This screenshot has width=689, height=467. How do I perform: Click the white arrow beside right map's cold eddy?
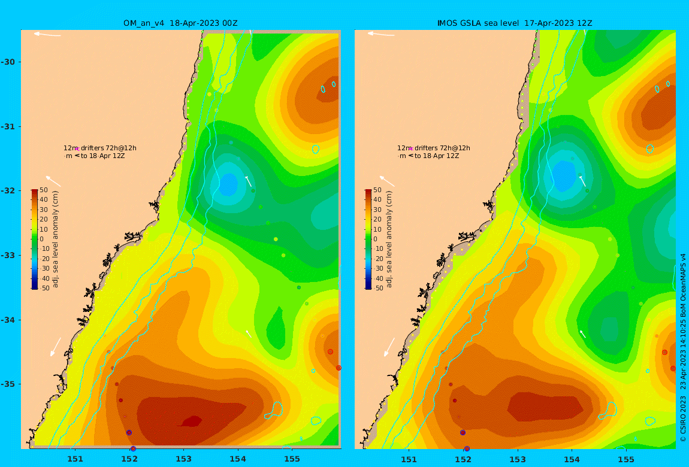(x=583, y=181)
